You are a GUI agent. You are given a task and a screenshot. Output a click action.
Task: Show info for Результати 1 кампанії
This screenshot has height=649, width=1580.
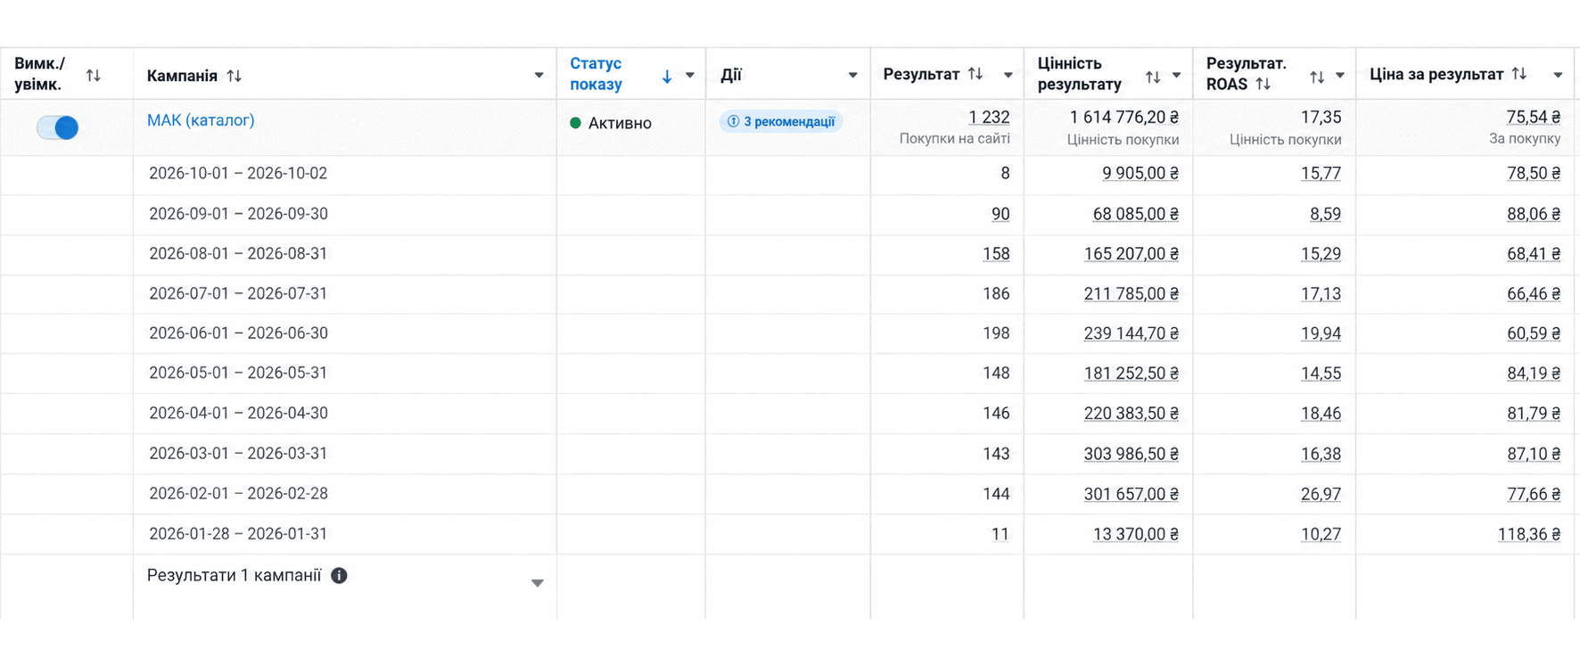339,576
